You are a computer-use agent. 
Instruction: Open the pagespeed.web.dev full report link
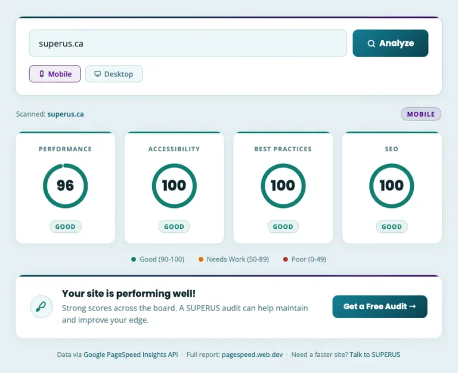[252, 355]
